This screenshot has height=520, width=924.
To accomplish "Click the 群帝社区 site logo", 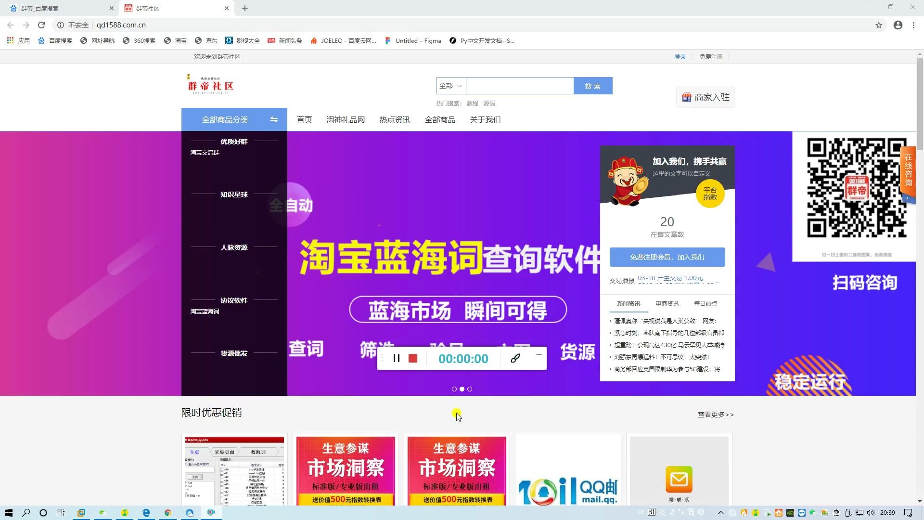I will (x=211, y=84).
